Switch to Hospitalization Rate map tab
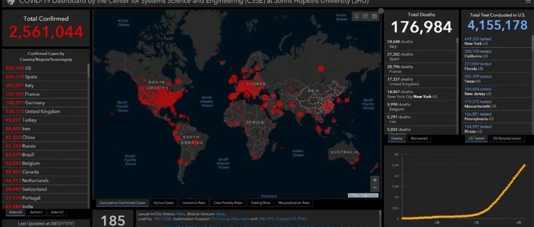This screenshot has height=227, width=534. [x=294, y=203]
